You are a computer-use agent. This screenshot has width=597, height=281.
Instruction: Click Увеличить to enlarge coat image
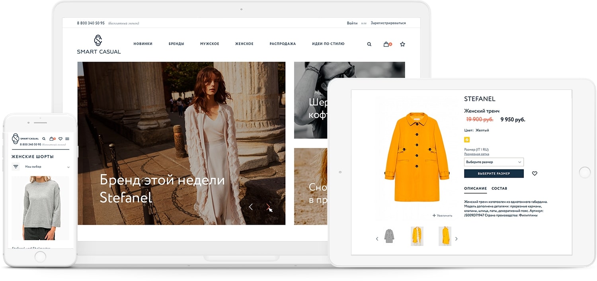pos(442,215)
